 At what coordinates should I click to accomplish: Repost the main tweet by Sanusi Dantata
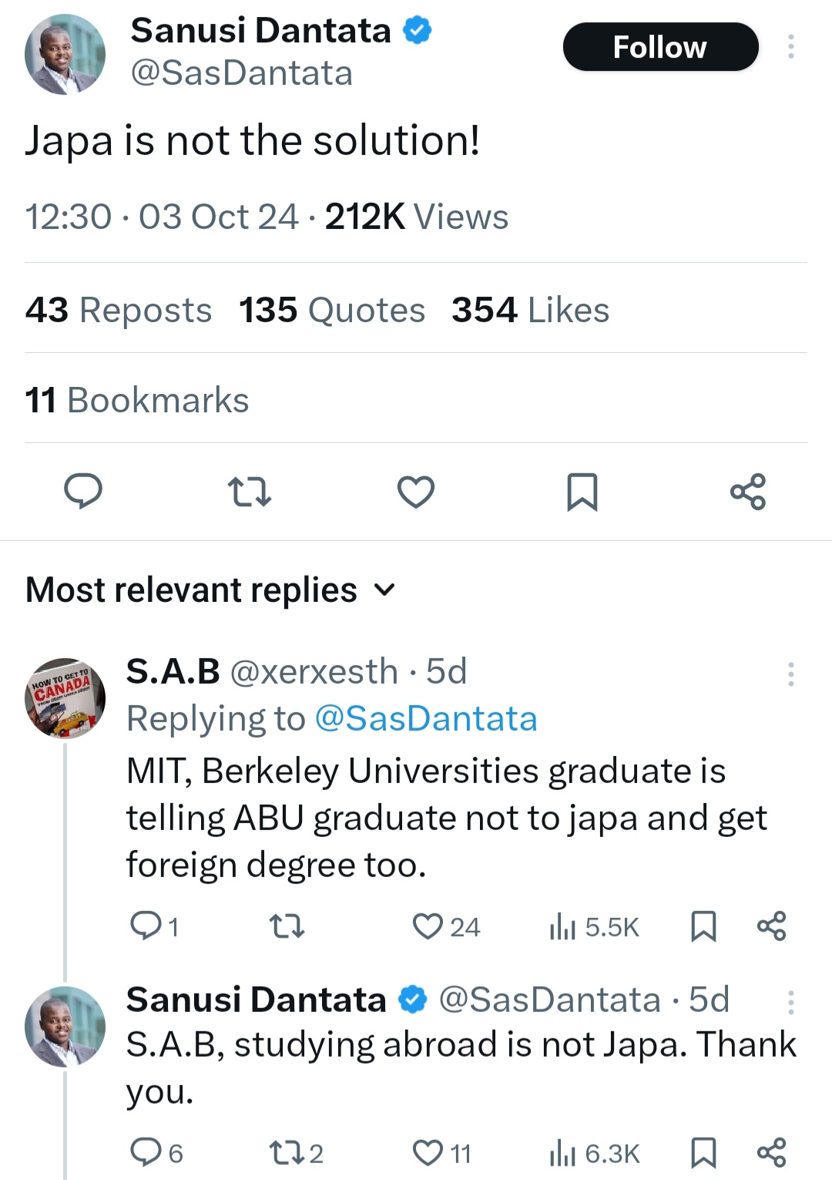(x=249, y=491)
